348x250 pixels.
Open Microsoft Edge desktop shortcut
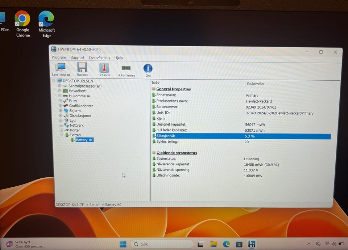tap(47, 24)
